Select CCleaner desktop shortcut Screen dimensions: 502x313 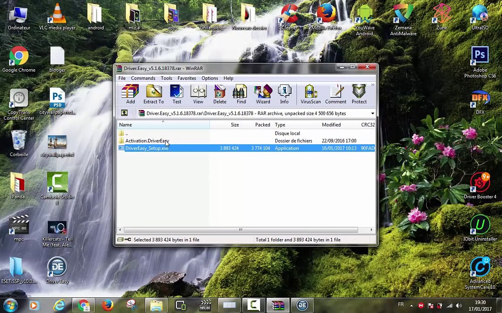coord(288,17)
